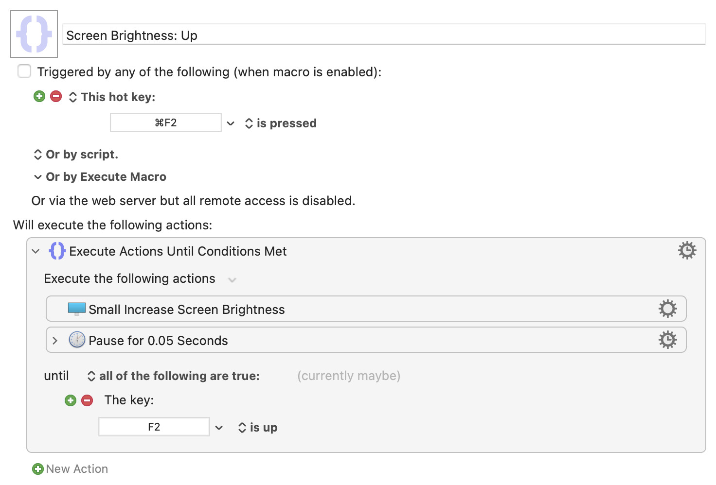716x485 pixels.
Task: Open dropdown arrow beside ⌘F2 hot key field
Action: (231, 123)
